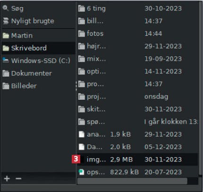
Task: Remove bookmark with the minus button
Action: click(18, 178)
